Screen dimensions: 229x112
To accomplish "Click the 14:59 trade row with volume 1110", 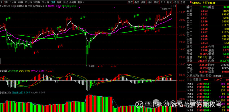I will click(208, 97).
